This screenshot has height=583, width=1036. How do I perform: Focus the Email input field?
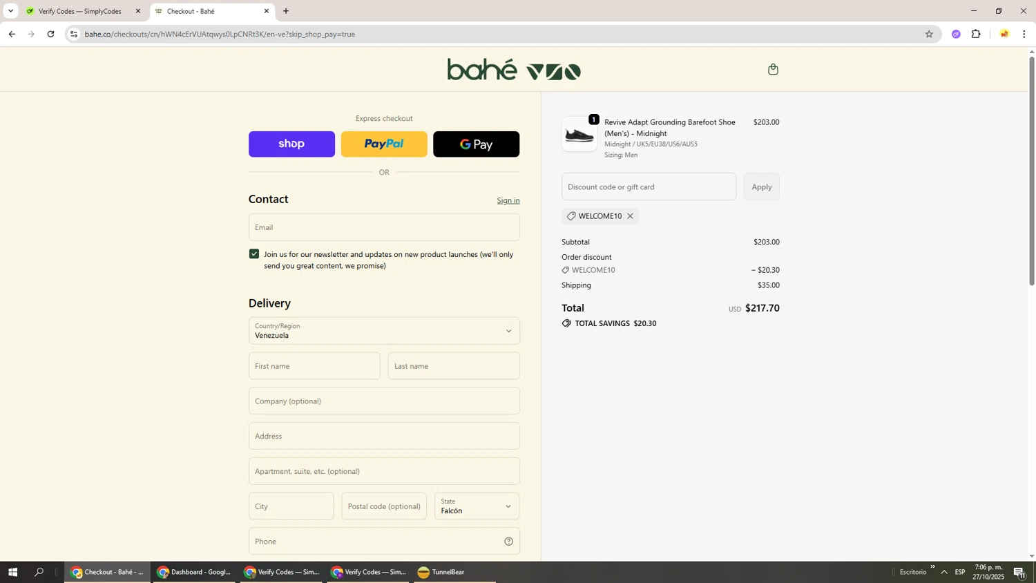point(384,227)
